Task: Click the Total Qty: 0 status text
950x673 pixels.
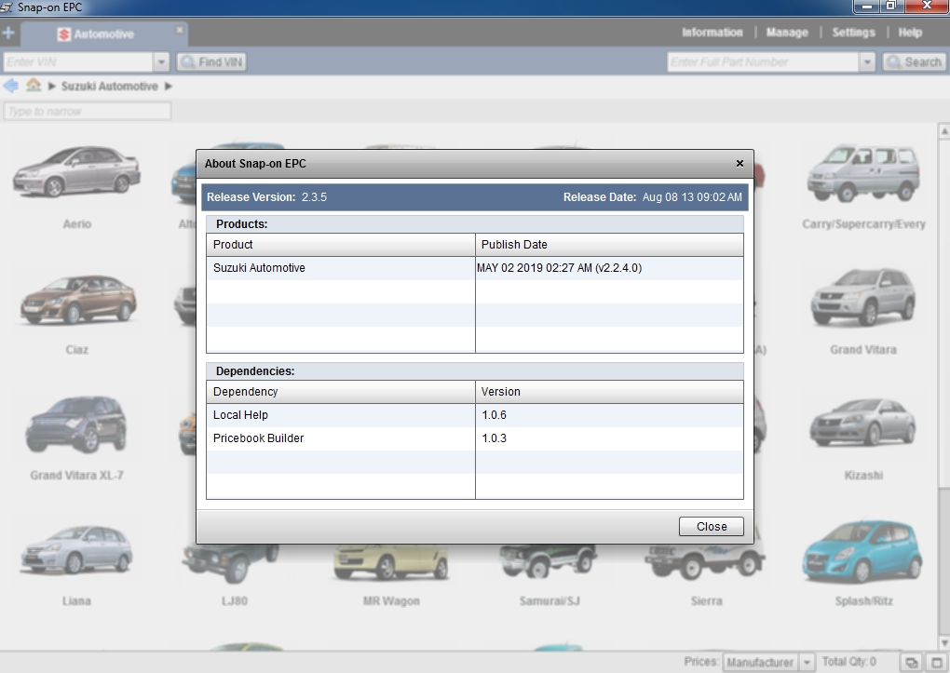Action: [x=848, y=662]
